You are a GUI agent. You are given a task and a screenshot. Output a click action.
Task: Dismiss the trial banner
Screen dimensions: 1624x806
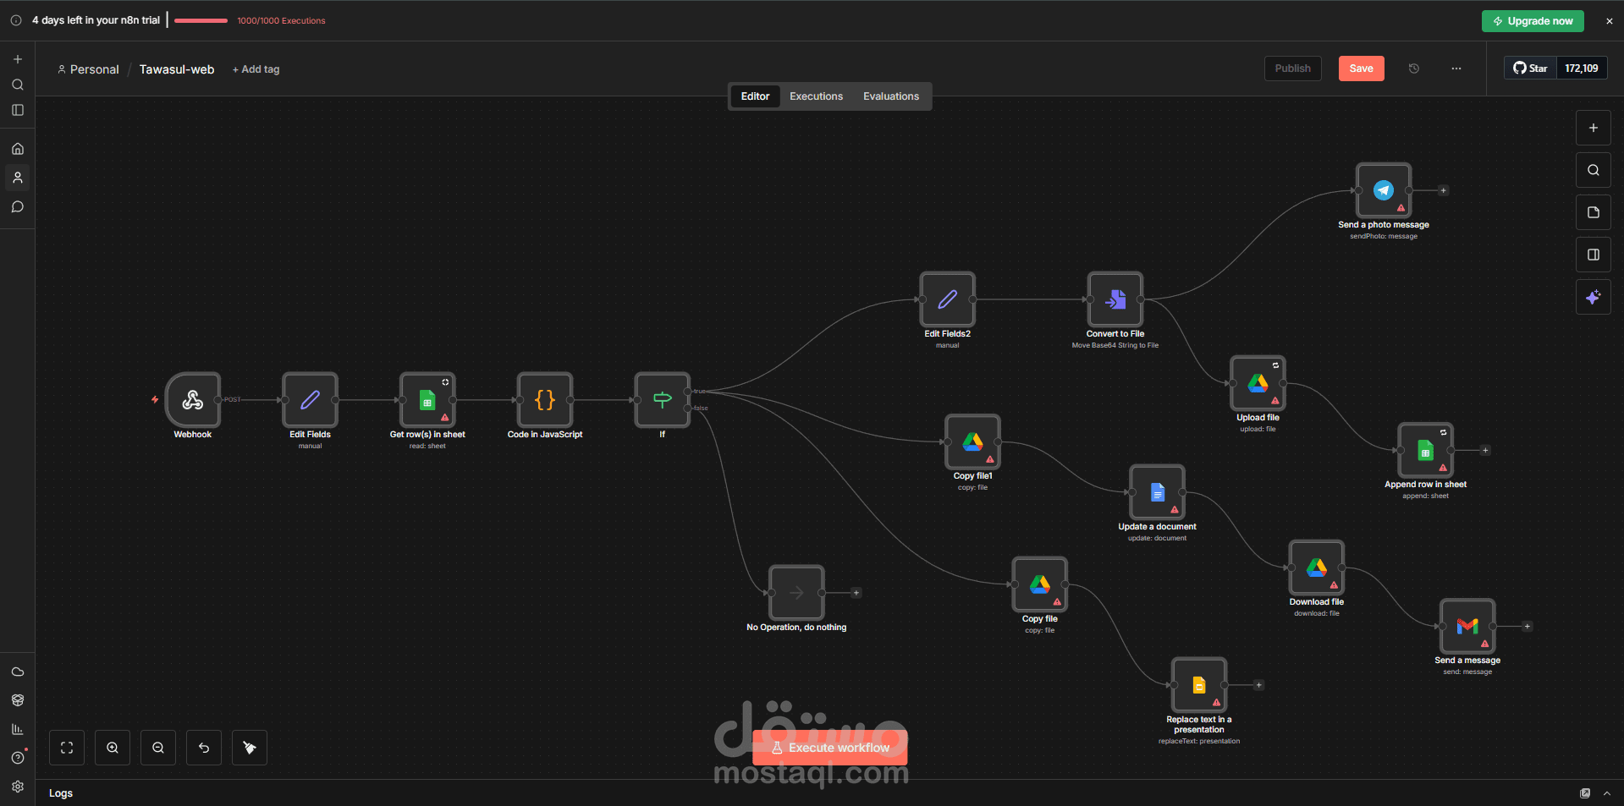click(1609, 21)
